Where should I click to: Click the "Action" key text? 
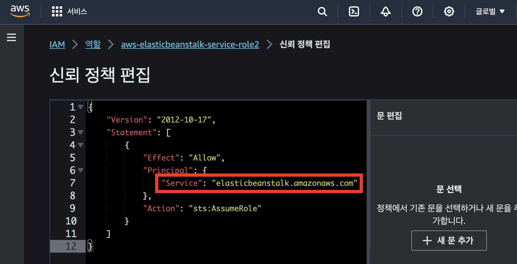tap(161, 208)
